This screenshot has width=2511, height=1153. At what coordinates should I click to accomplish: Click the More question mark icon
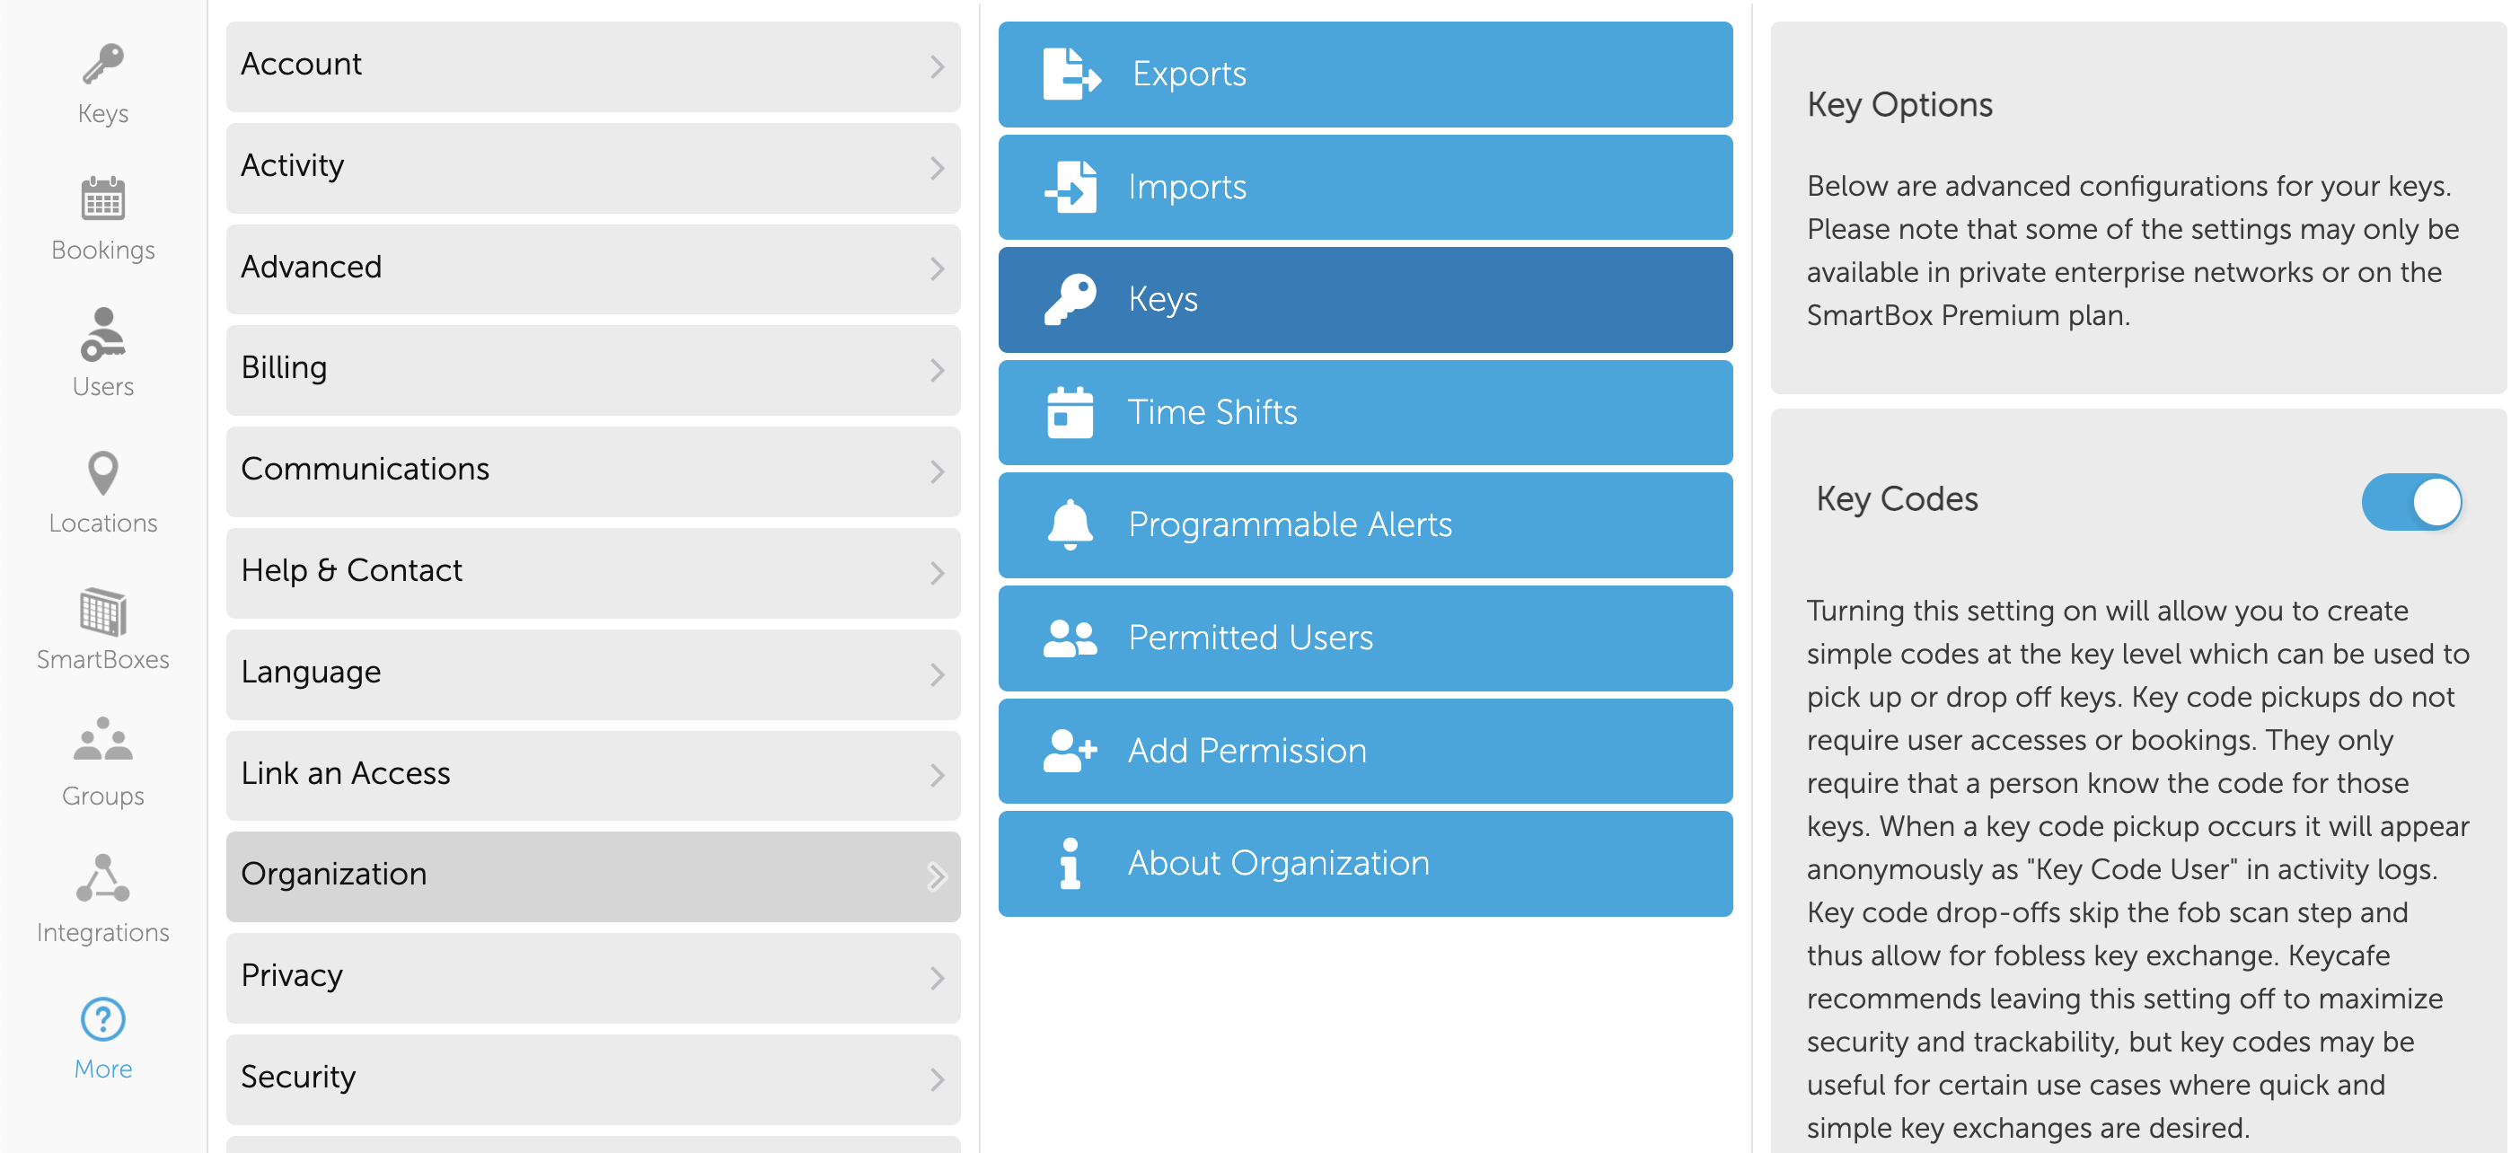pos(102,1020)
